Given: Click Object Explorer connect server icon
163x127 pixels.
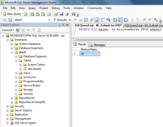Looking at the screenshot, I should coord(18,30).
